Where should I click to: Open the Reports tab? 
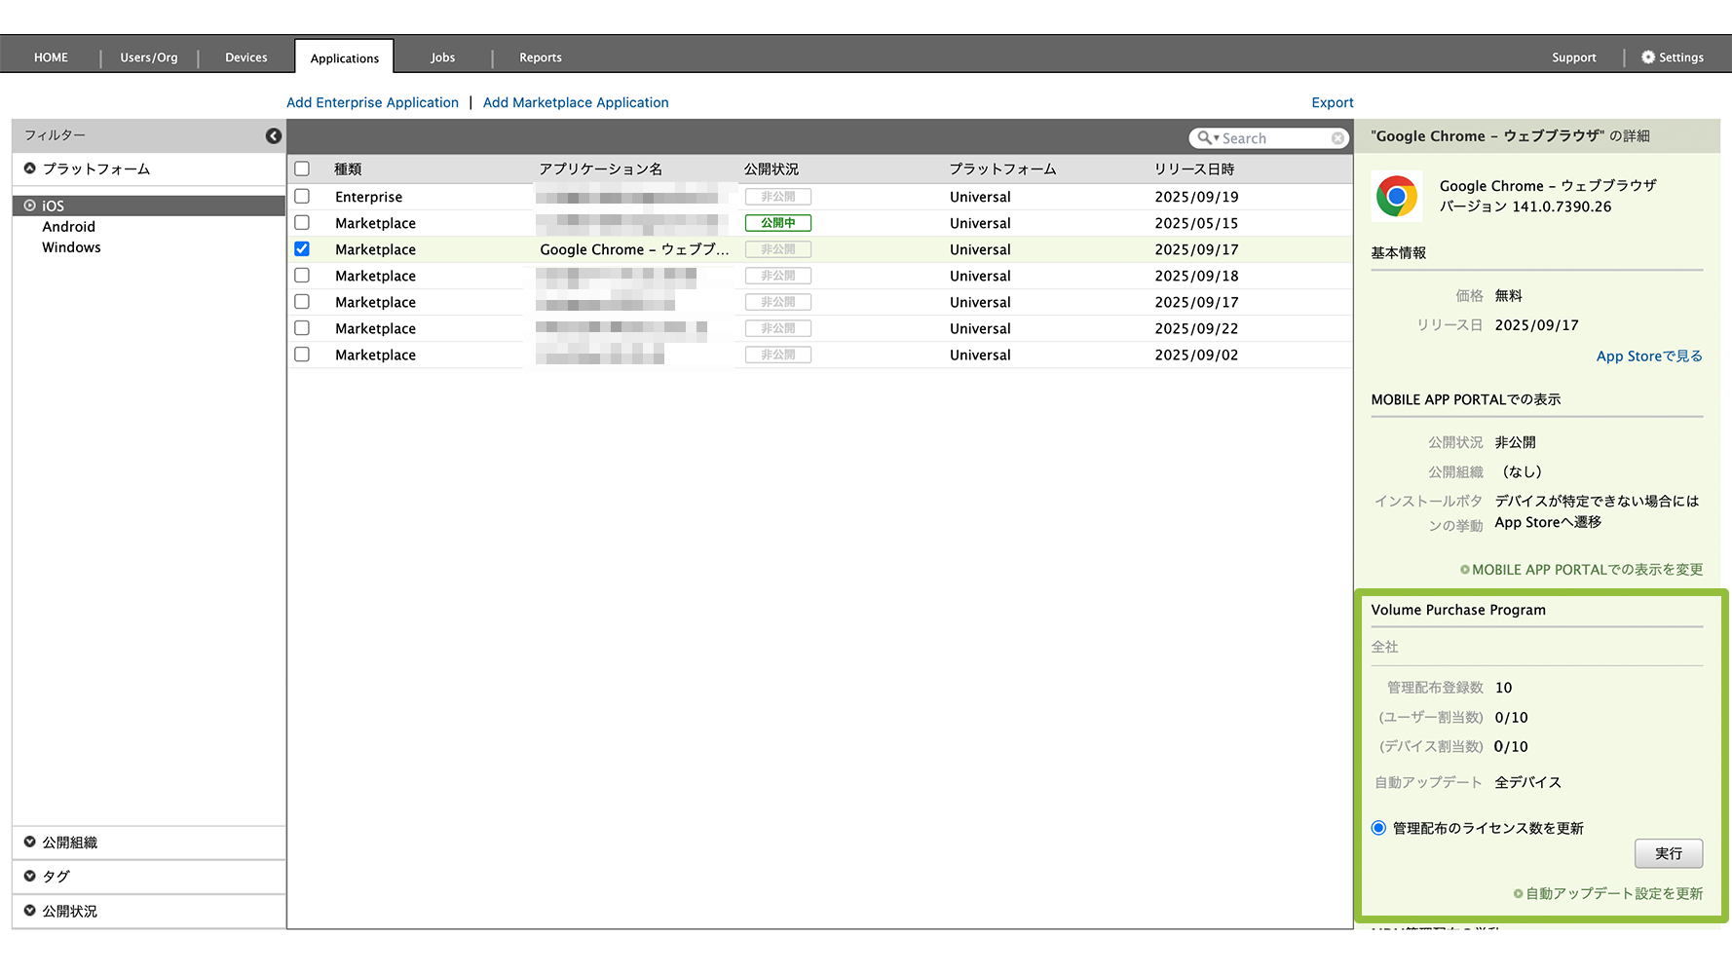[540, 57]
